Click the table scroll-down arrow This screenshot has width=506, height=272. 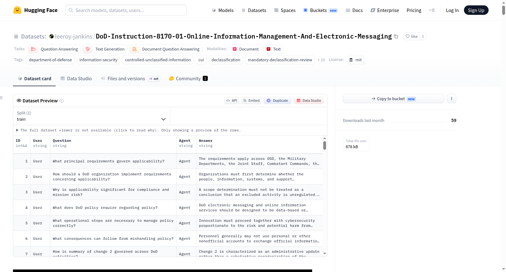coord(324,253)
